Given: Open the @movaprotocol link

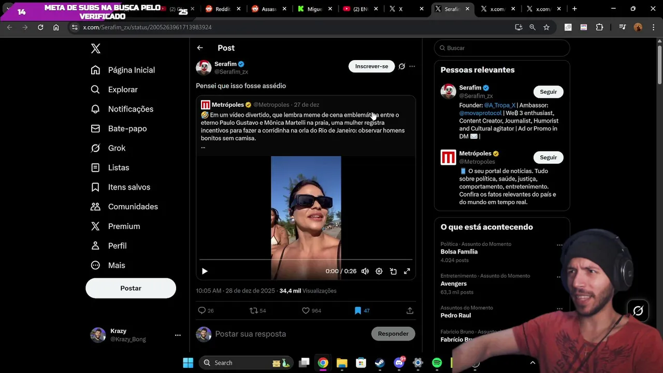Looking at the screenshot, I should coord(480,113).
